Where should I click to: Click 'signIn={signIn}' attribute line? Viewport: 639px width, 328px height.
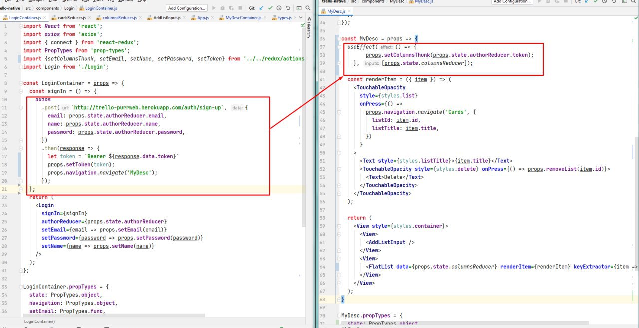(64, 213)
